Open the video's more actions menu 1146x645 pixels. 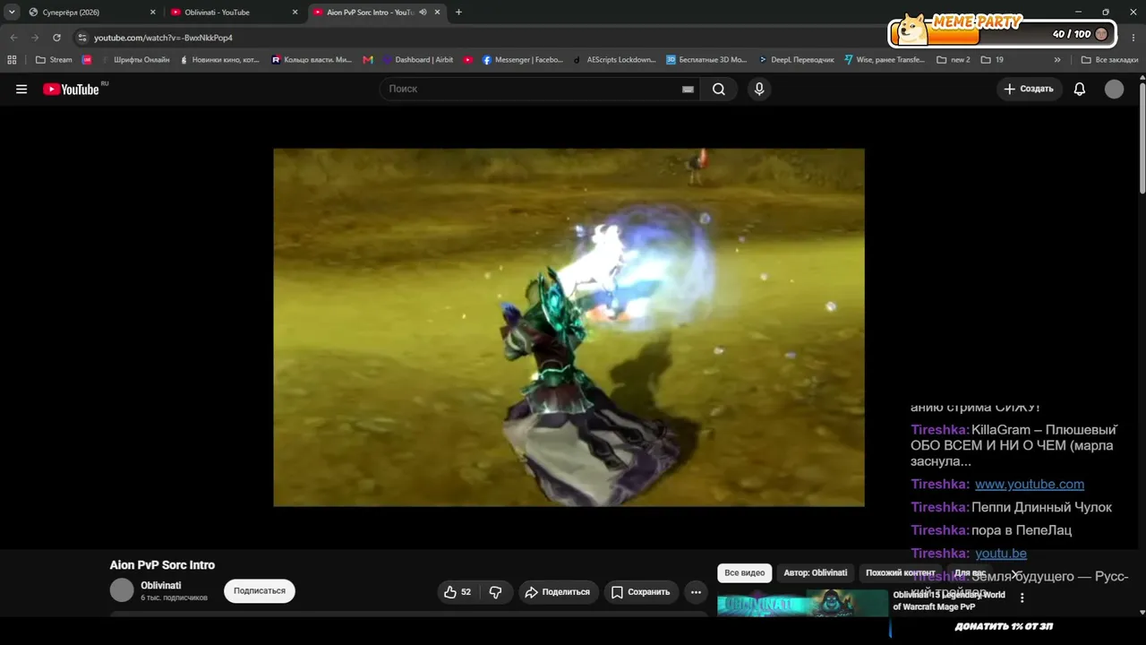click(x=696, y=592)
